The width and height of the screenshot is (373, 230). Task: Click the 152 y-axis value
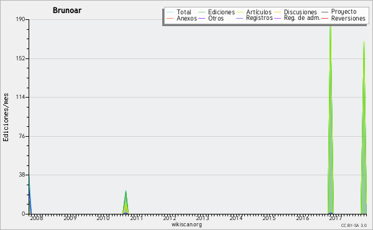(x=21, y=58)
